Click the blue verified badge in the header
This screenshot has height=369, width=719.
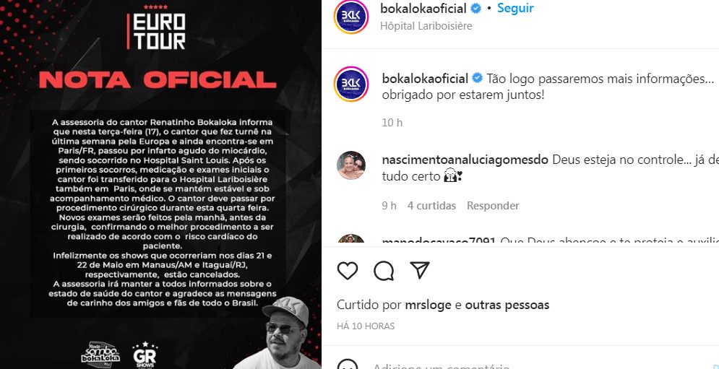click(x=475, y=8)
